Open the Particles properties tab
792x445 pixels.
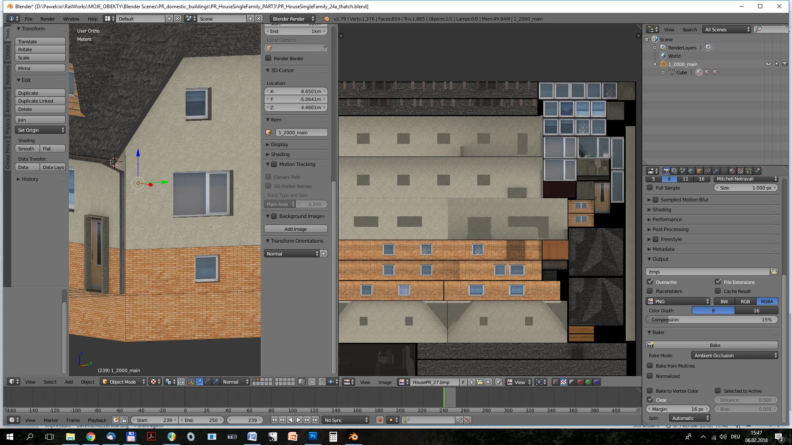click(x=749, y=171)
